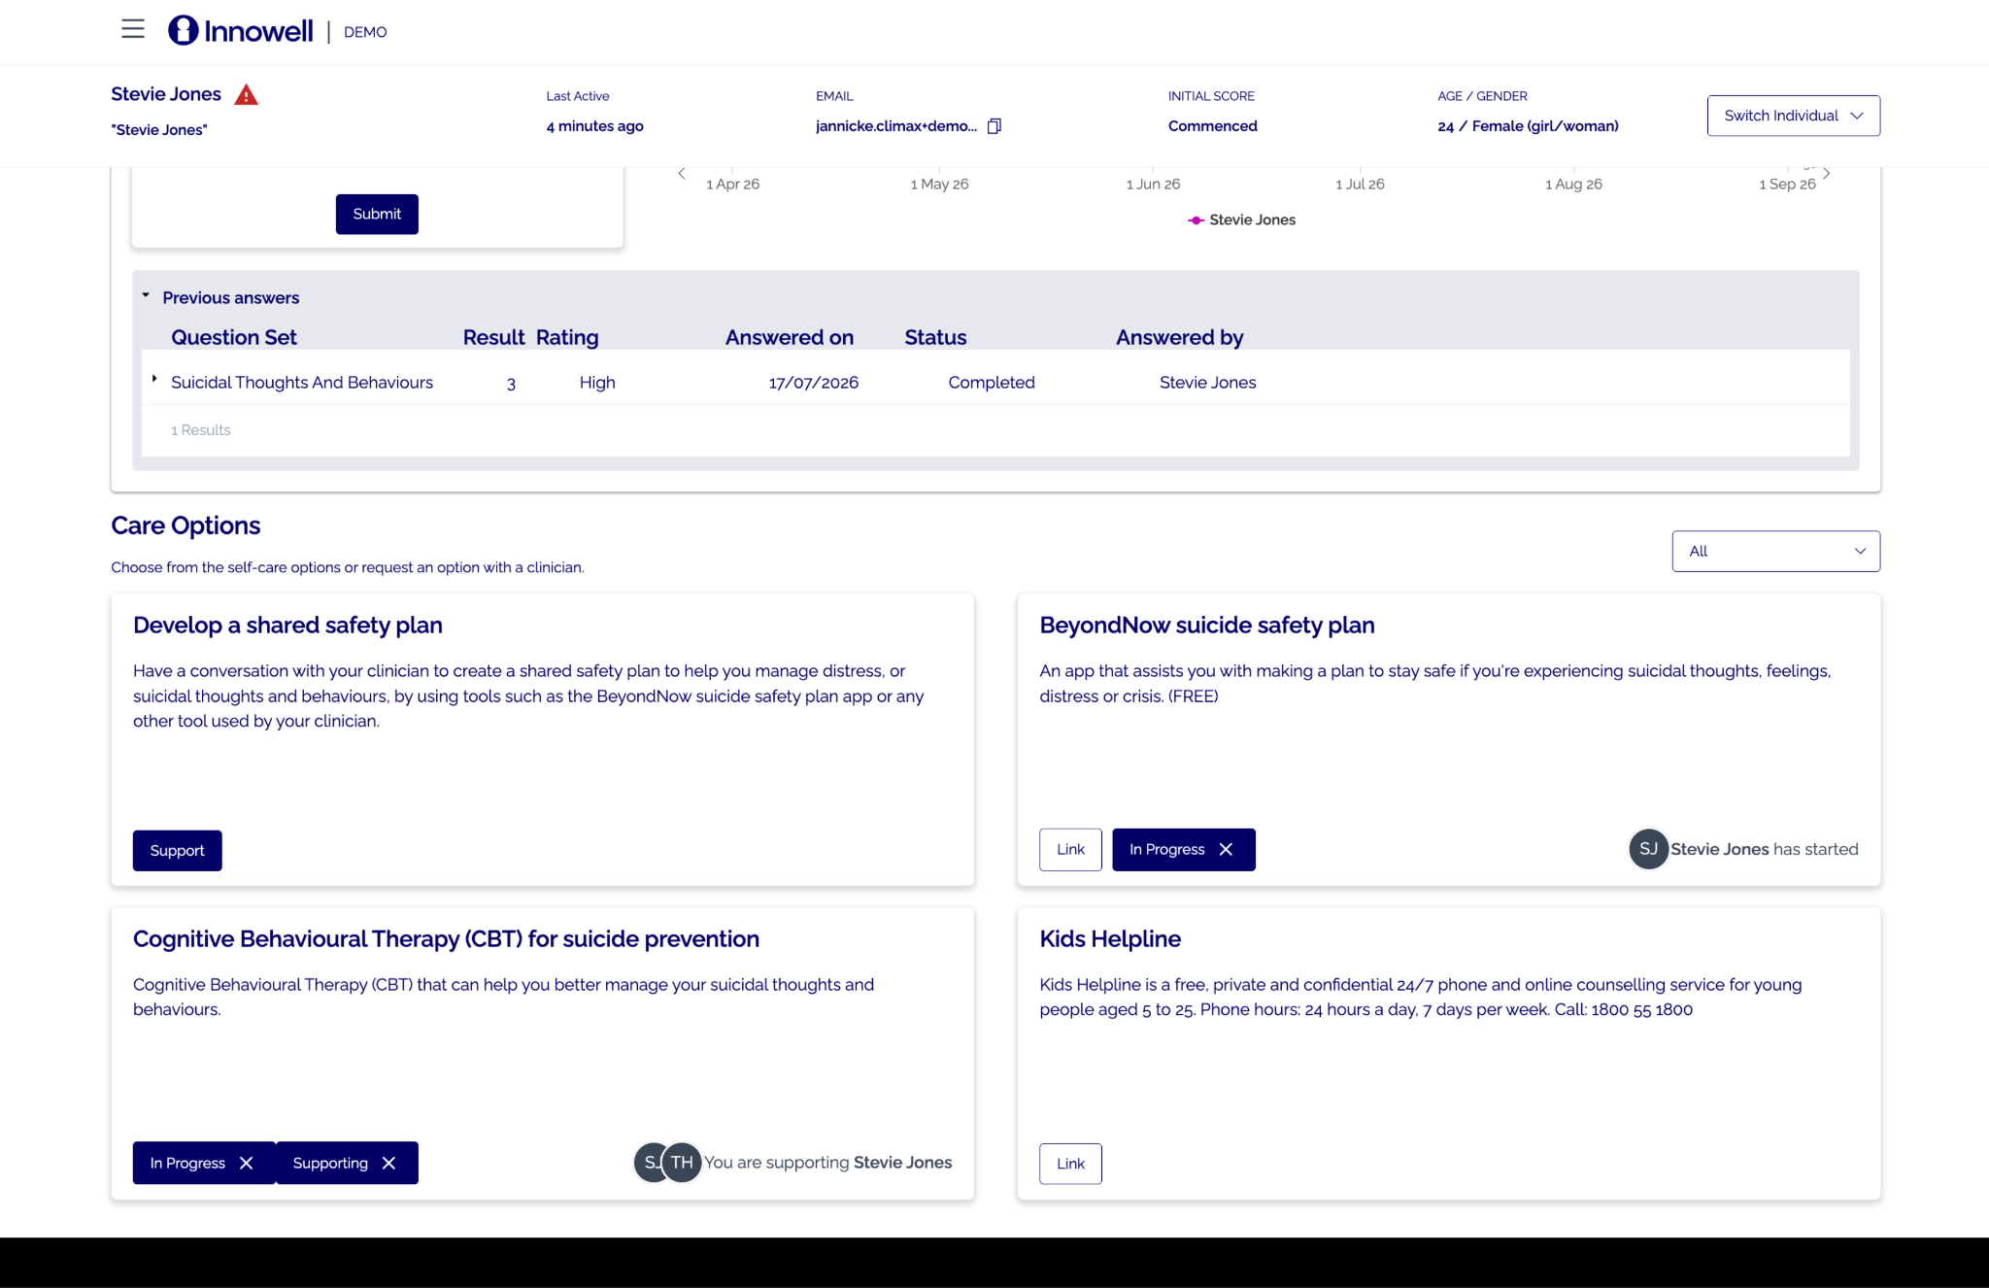Go to later dates with the chart's right arrow
The width and height of the screenshot is (1989, 1288).
click(1827, 174)
